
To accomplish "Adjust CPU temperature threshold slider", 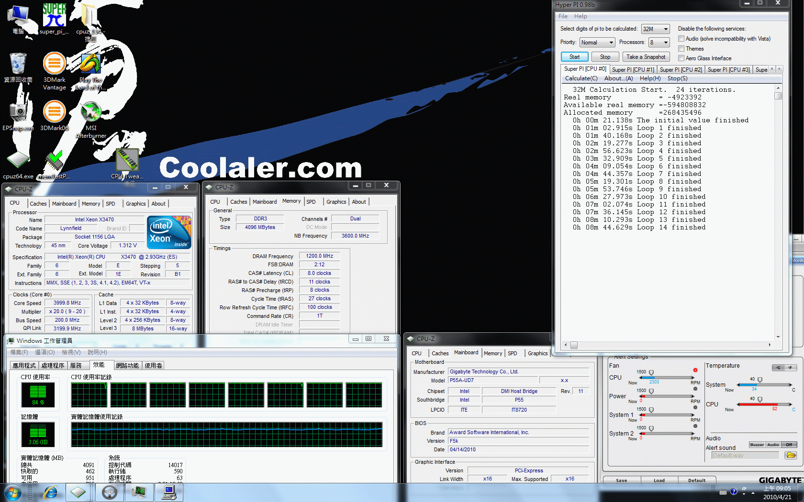I will (x=760, y=399).
